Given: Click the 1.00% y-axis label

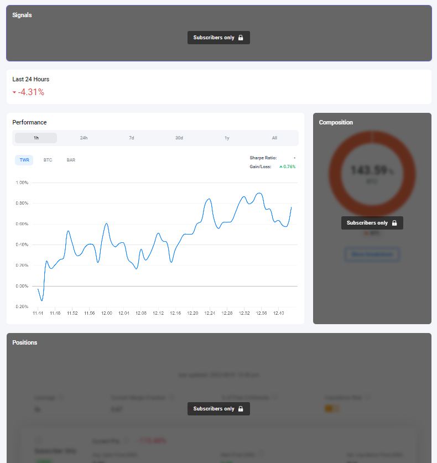Looking at the screenshot, I should pyautogui.click(x=22, y=183).
